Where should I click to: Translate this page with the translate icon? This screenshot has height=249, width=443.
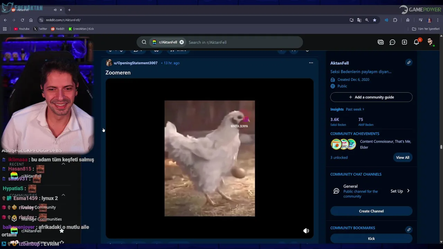click(359, 20)
